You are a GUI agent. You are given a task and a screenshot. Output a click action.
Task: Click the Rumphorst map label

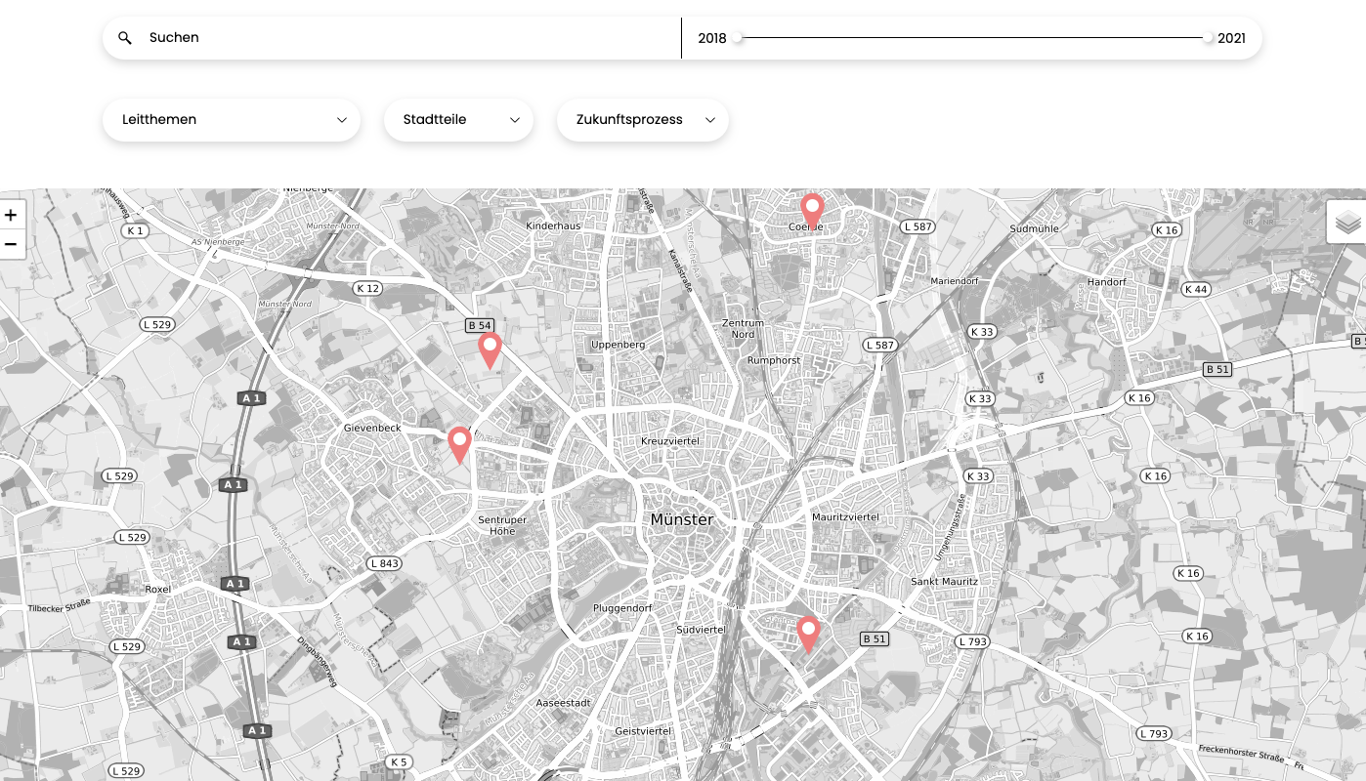click(774, 360)
